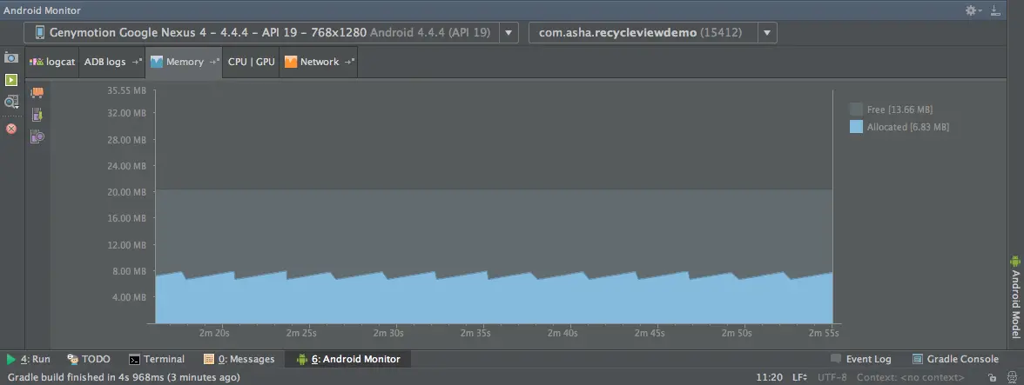Start allocation tracking icon
Image resolution: width=1024 pixels, height=385 pixels.
37,136
